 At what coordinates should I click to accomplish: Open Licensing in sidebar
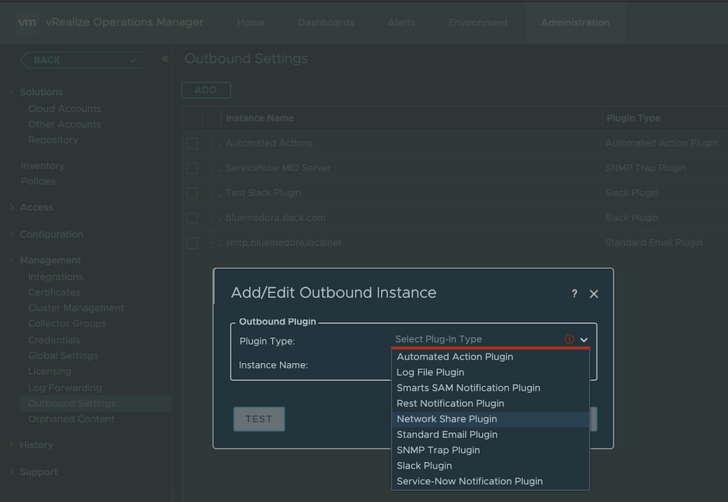point(50,371)
